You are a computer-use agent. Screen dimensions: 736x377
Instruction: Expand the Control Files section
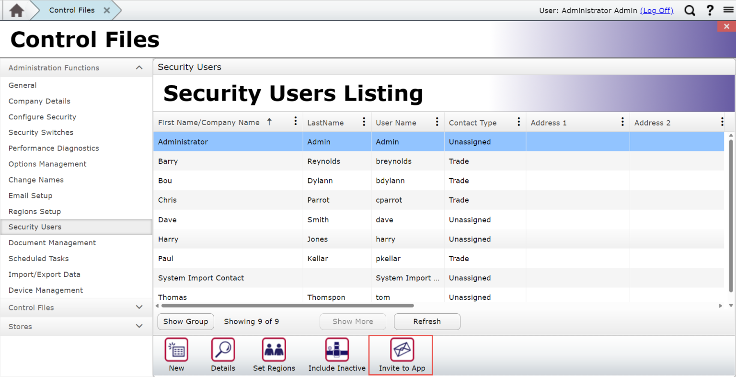pos(139,308)
